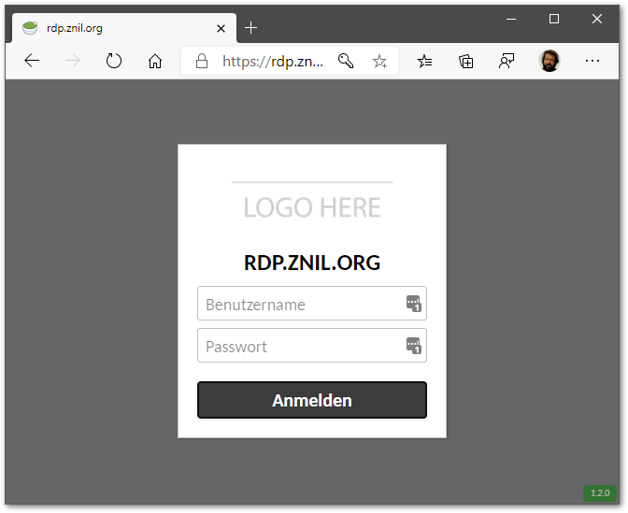Close the rdp.znil.org tab
The image size is (628, 513).
click(x=221, y=28)
